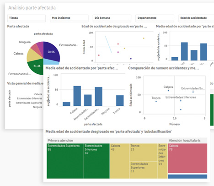The height and width of the screenshot is (186, 214).
Task: Click the 'Comparación de numero accidentes' chart title
Action: point(164,68)
